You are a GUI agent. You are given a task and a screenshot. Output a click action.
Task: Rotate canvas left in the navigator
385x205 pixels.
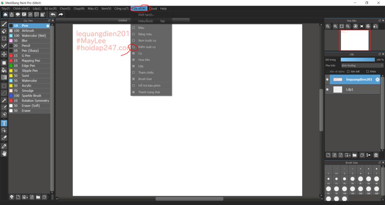(355, 26)
